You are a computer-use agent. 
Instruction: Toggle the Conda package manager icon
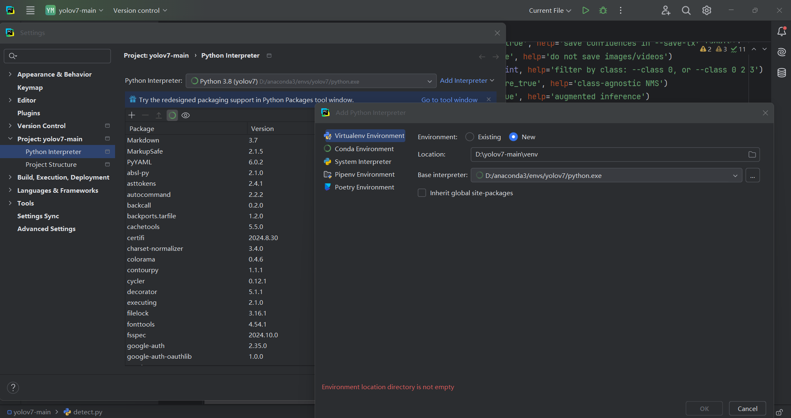click(172, 115)
